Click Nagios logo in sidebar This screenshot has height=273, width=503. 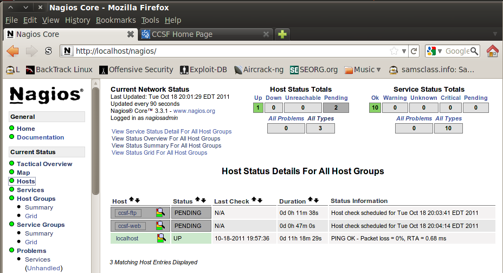click(x=47, y=95)
